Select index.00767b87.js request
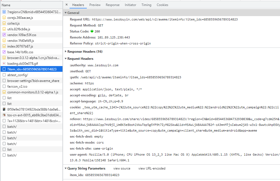The height and width of the screenshot is (181, 280). click(32, 46)
